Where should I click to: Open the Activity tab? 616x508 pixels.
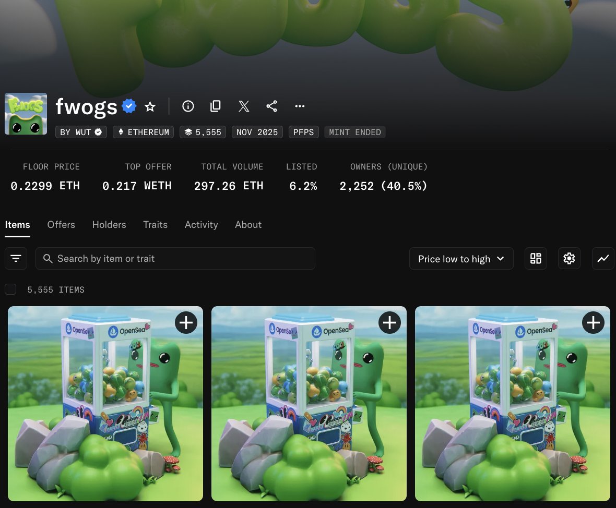coord(201,225)
